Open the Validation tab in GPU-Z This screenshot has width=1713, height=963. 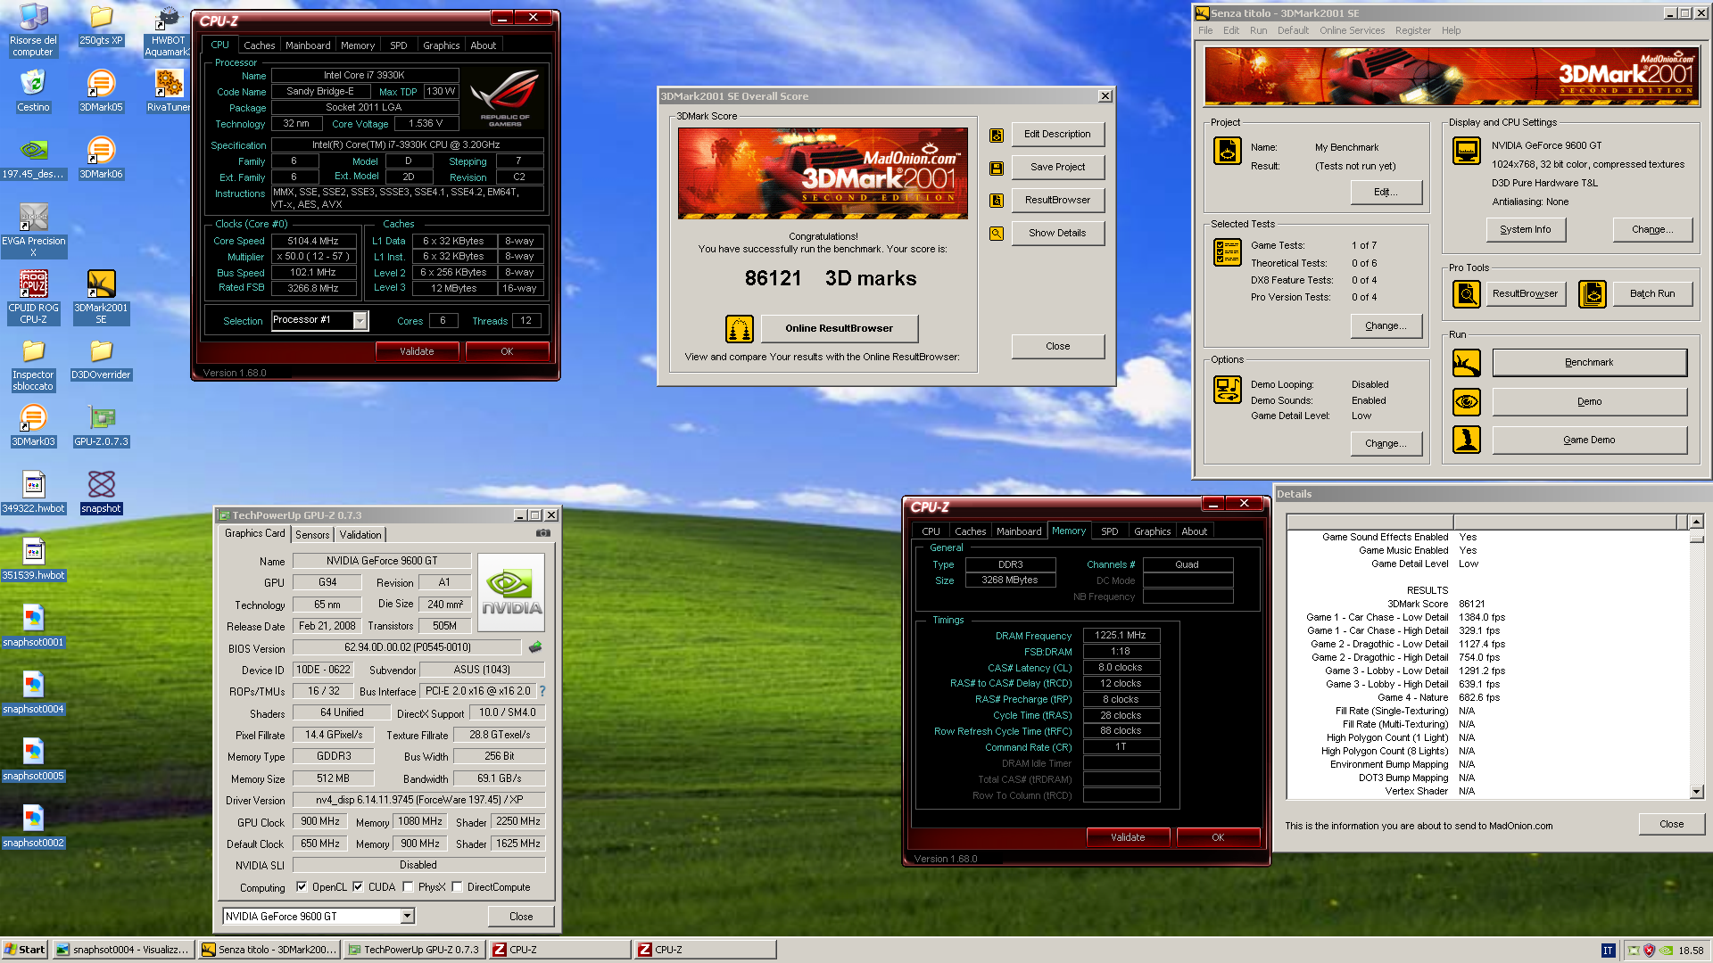[360, 535]
